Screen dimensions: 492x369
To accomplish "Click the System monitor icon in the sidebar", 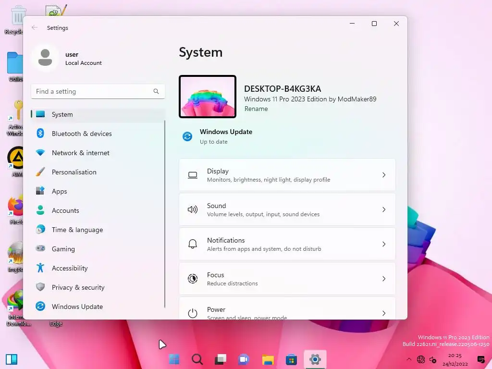I will (x=40, y=114).
